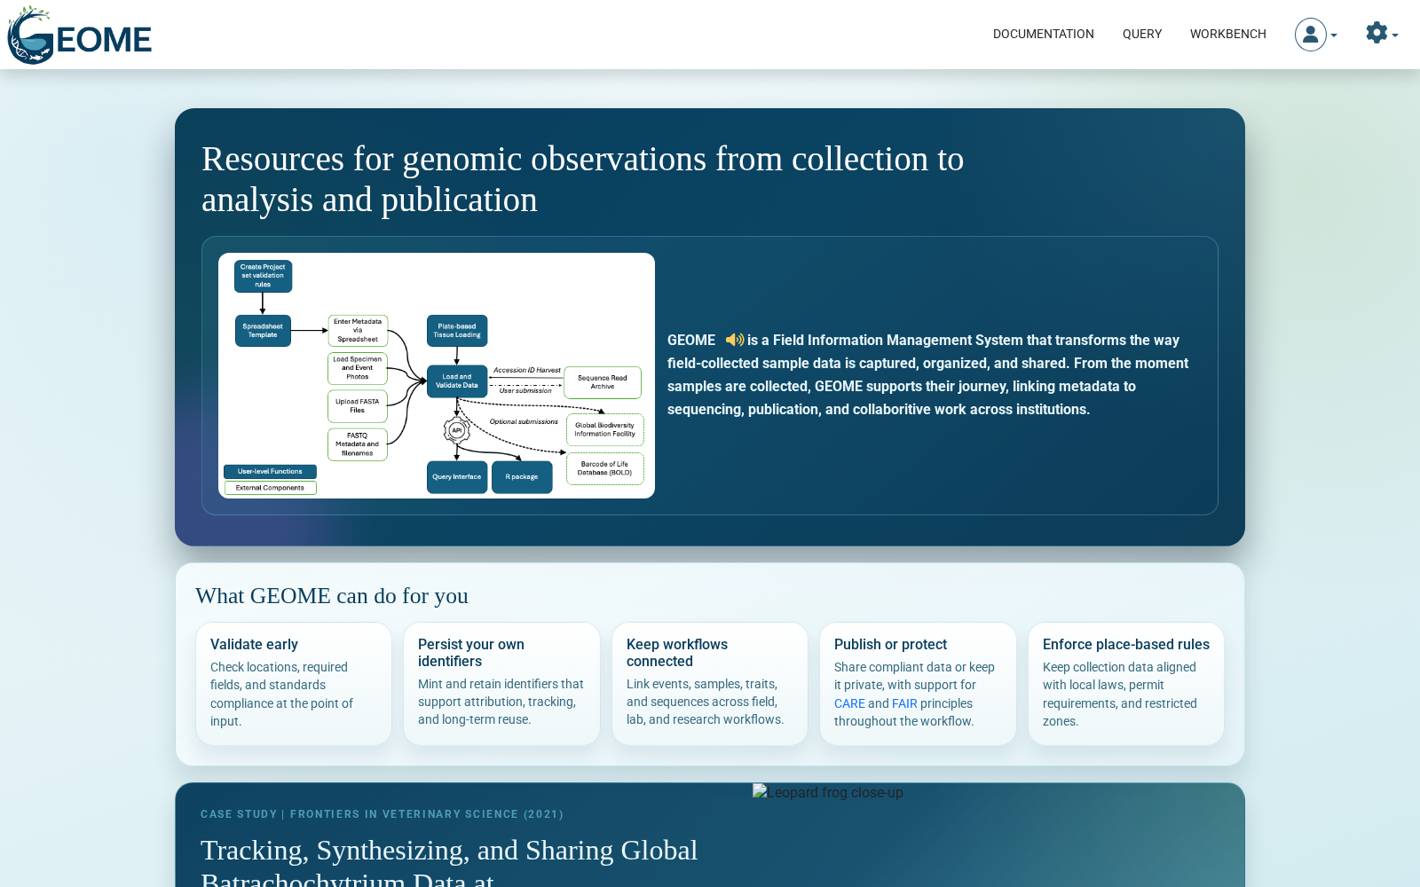The image size is (1420, 887).
Task: Play the GEOME pronunciation audio
Action: pyautogui.click(x=734, y=340)
